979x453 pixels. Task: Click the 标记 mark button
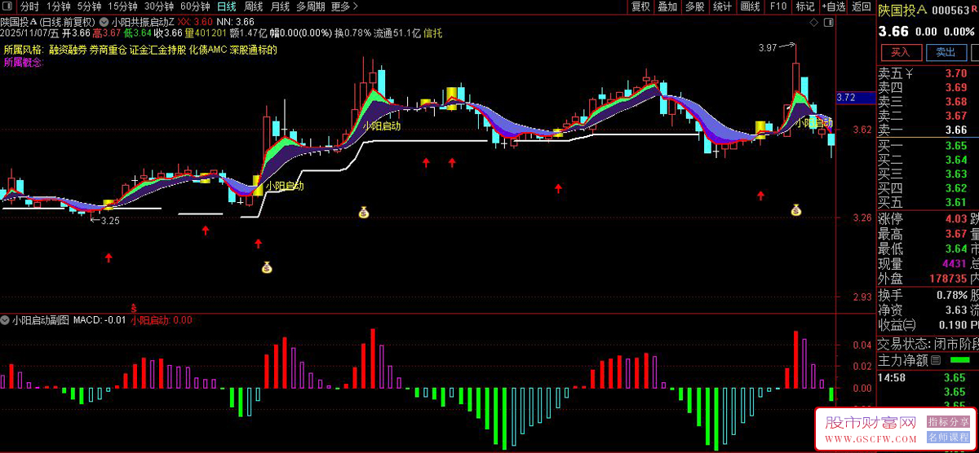(x=805, y=7)
